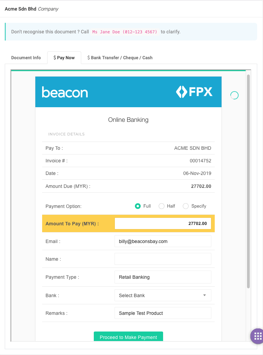Click the Ms Jane Doe phone contact

(x=125, y=32)
